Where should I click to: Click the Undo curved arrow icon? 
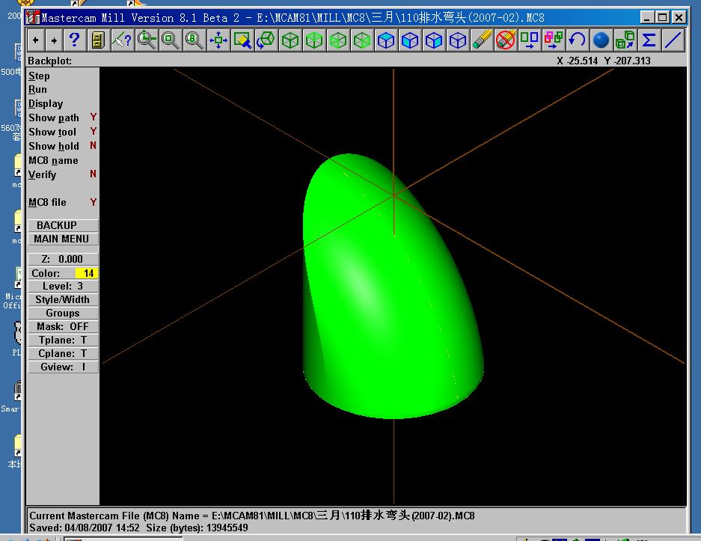[577, 40]
